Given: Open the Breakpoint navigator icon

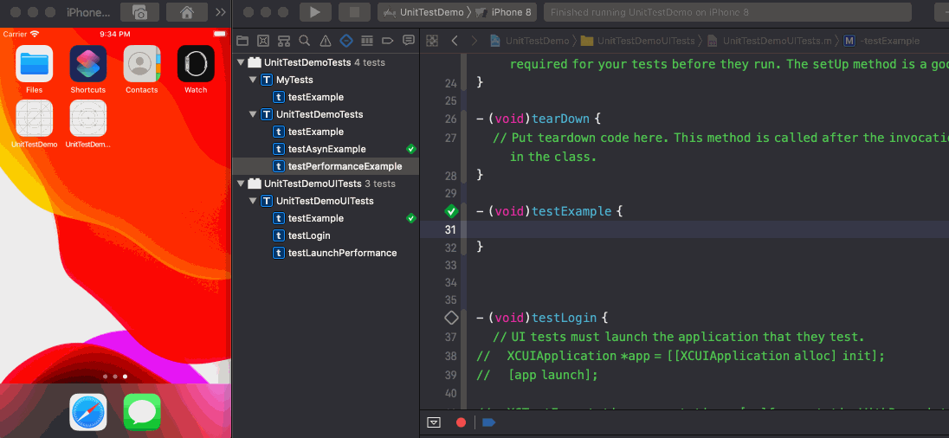Looking at the screenshot, I should point(387,41).
